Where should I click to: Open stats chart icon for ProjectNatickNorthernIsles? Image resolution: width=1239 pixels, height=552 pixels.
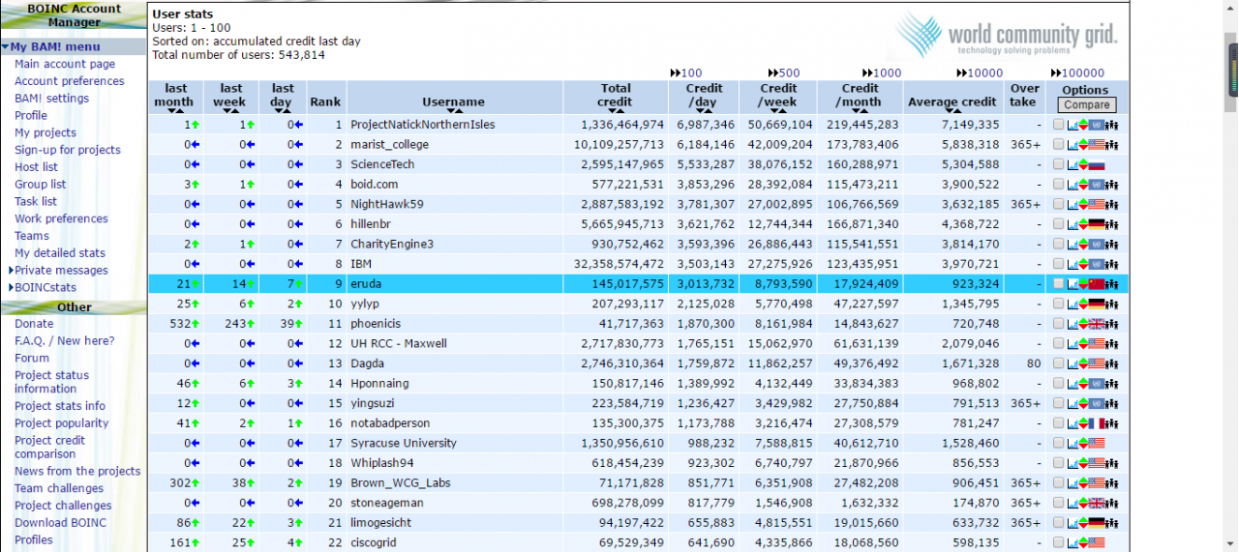1073,125
